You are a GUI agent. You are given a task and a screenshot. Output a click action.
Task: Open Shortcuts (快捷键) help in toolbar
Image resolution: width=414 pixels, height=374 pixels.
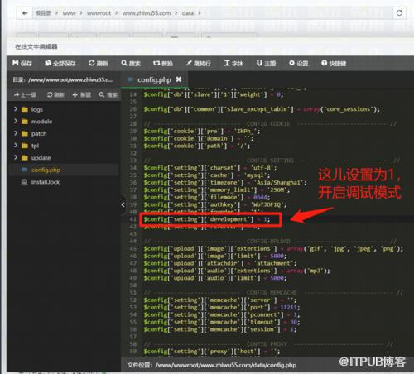(334, 64)
